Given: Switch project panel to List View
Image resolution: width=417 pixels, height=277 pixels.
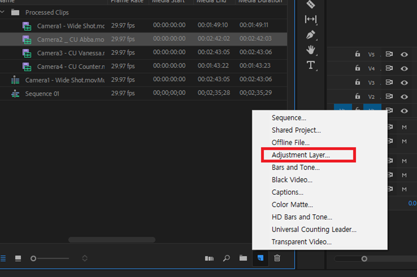Looking at the screenshot, I should 3,258.
